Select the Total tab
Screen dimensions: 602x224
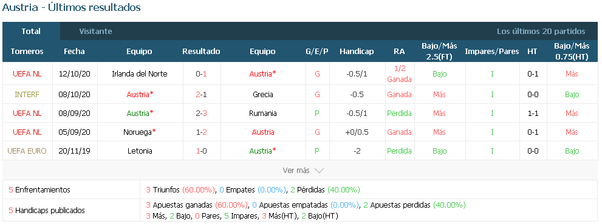[x=31, y=32]
